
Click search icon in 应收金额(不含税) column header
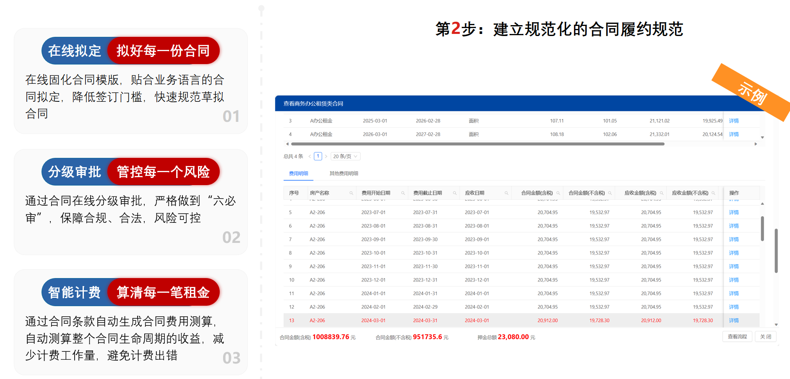[x=713, y=193]
